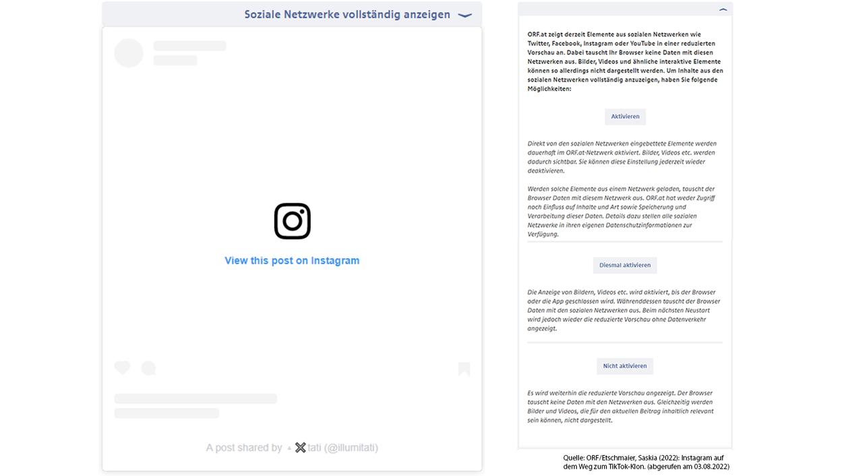Click the heart like icon
The height and width of the screenshot is (476, 846).
point(122,367)
